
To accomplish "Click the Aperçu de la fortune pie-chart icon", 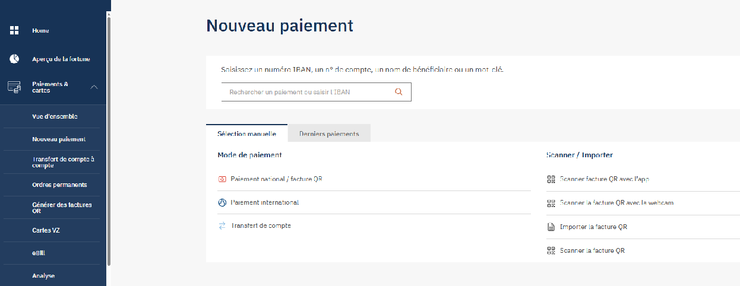I will tap(14, 59).
